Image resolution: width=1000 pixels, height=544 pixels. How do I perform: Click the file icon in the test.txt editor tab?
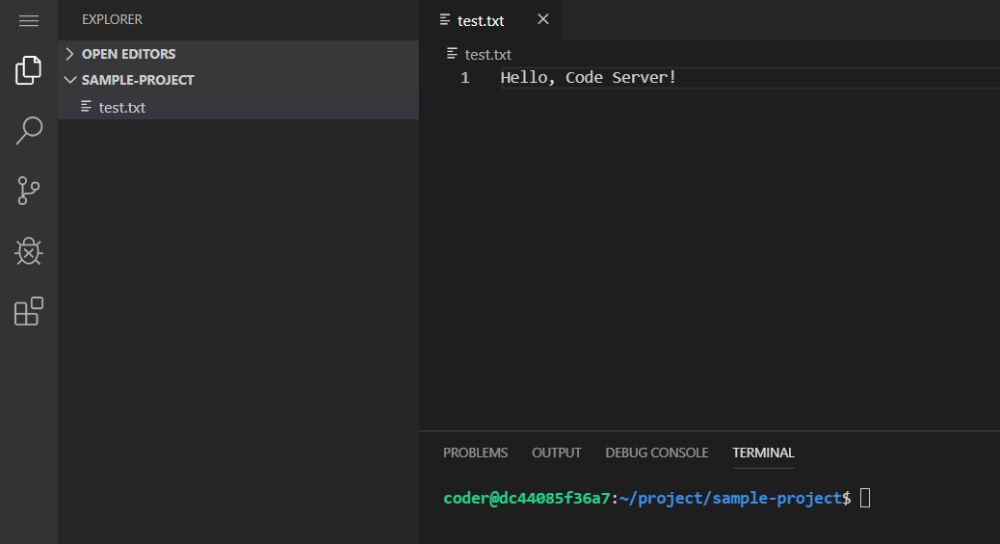click(x=445, y=20)
